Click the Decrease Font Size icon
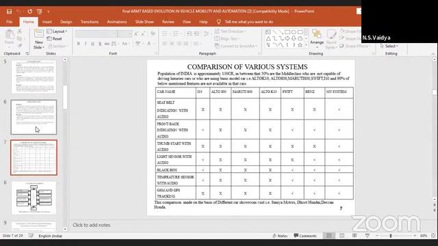The image size is (438, 246). (x=143, y=33)
